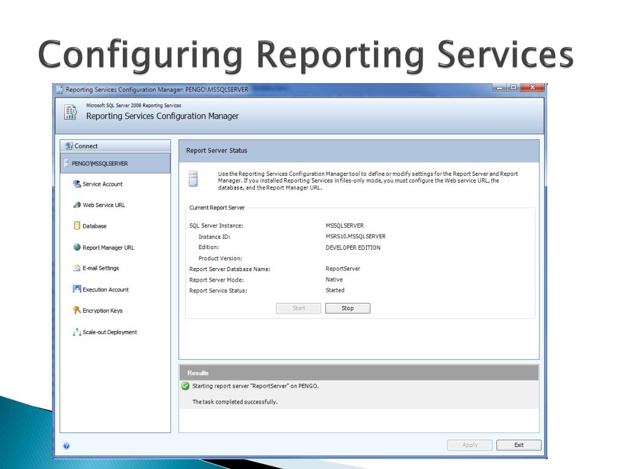This screenshot has height=469, width=626.
Task: Click the server icon beside the description text
Action: (193, 179)
